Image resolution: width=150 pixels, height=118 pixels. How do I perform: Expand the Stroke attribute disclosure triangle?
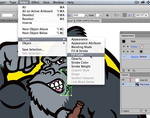(128, 46)
